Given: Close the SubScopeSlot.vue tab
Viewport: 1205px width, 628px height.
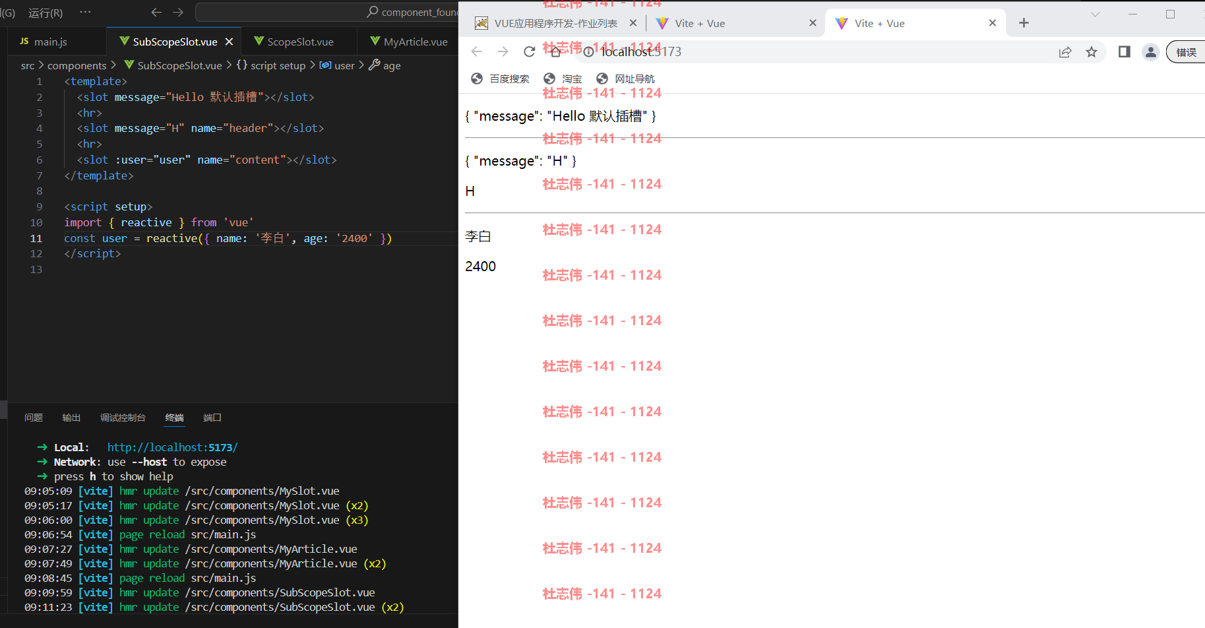Looking at the screenshot, I should point(229,42).
